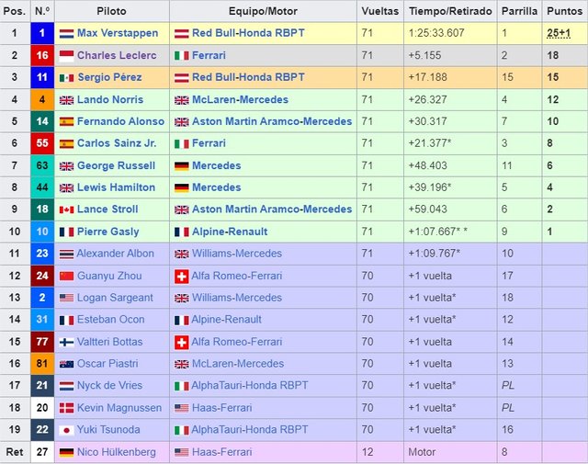This screenshot has height=464, width=588.
Task: Click car number 16 in Leclerc's row
Action: 42,55
